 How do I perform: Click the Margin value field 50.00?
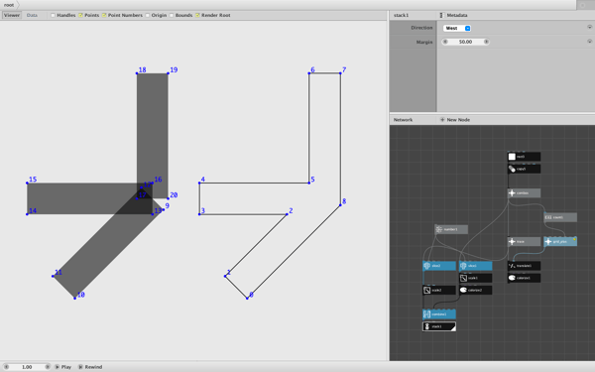(x=466, y=42)
